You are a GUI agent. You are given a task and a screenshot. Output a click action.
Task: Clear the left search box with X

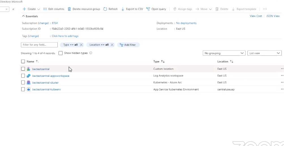[x=7, y=9]
